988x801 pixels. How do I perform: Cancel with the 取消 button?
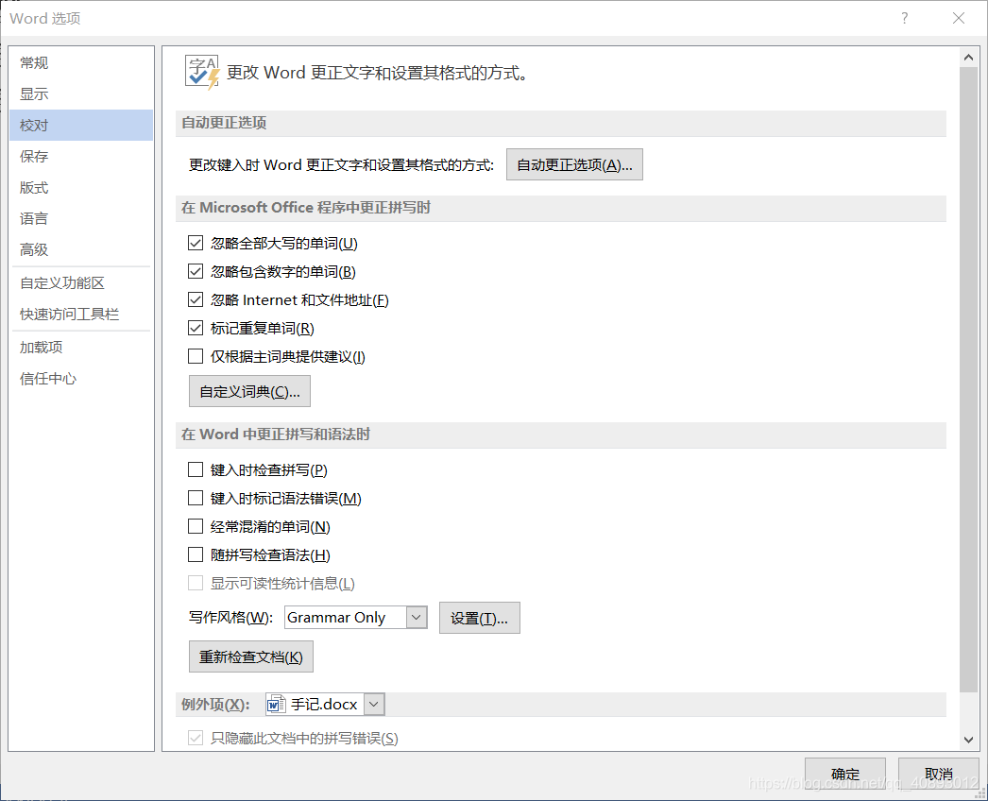[x=938, y=774]
